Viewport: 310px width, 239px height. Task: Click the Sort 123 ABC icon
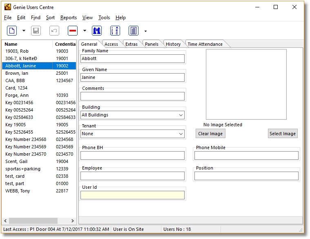pyautogui.click(x=115, y=31)
